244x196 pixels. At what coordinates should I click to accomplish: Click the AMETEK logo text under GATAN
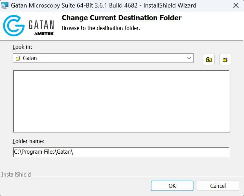[44, 33]
